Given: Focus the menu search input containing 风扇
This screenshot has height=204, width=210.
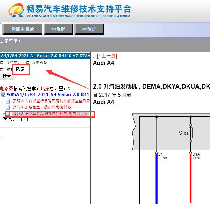Looking at the screenshot, I should (x=45, y=69).
